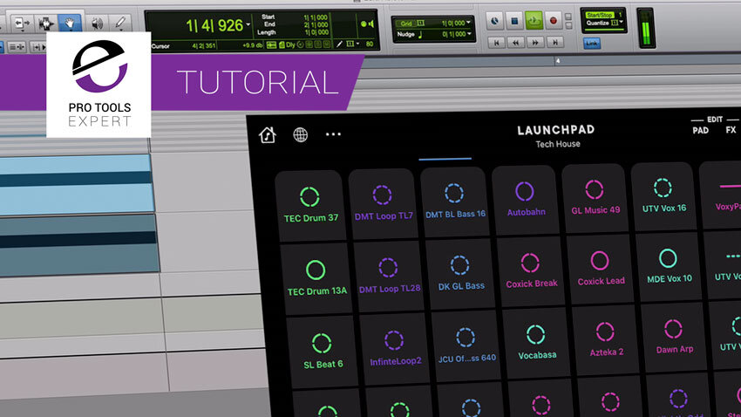Launch the Coxick Lead pad

click(x=601, y=270)
